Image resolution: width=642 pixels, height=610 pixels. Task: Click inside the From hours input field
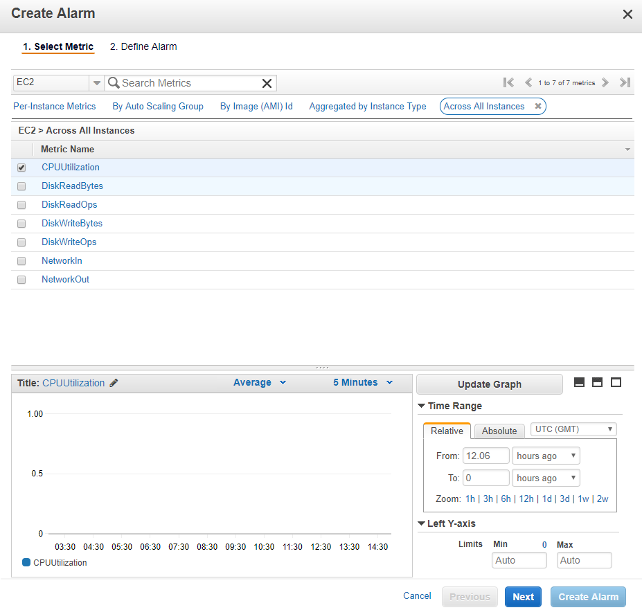point(485,456)
